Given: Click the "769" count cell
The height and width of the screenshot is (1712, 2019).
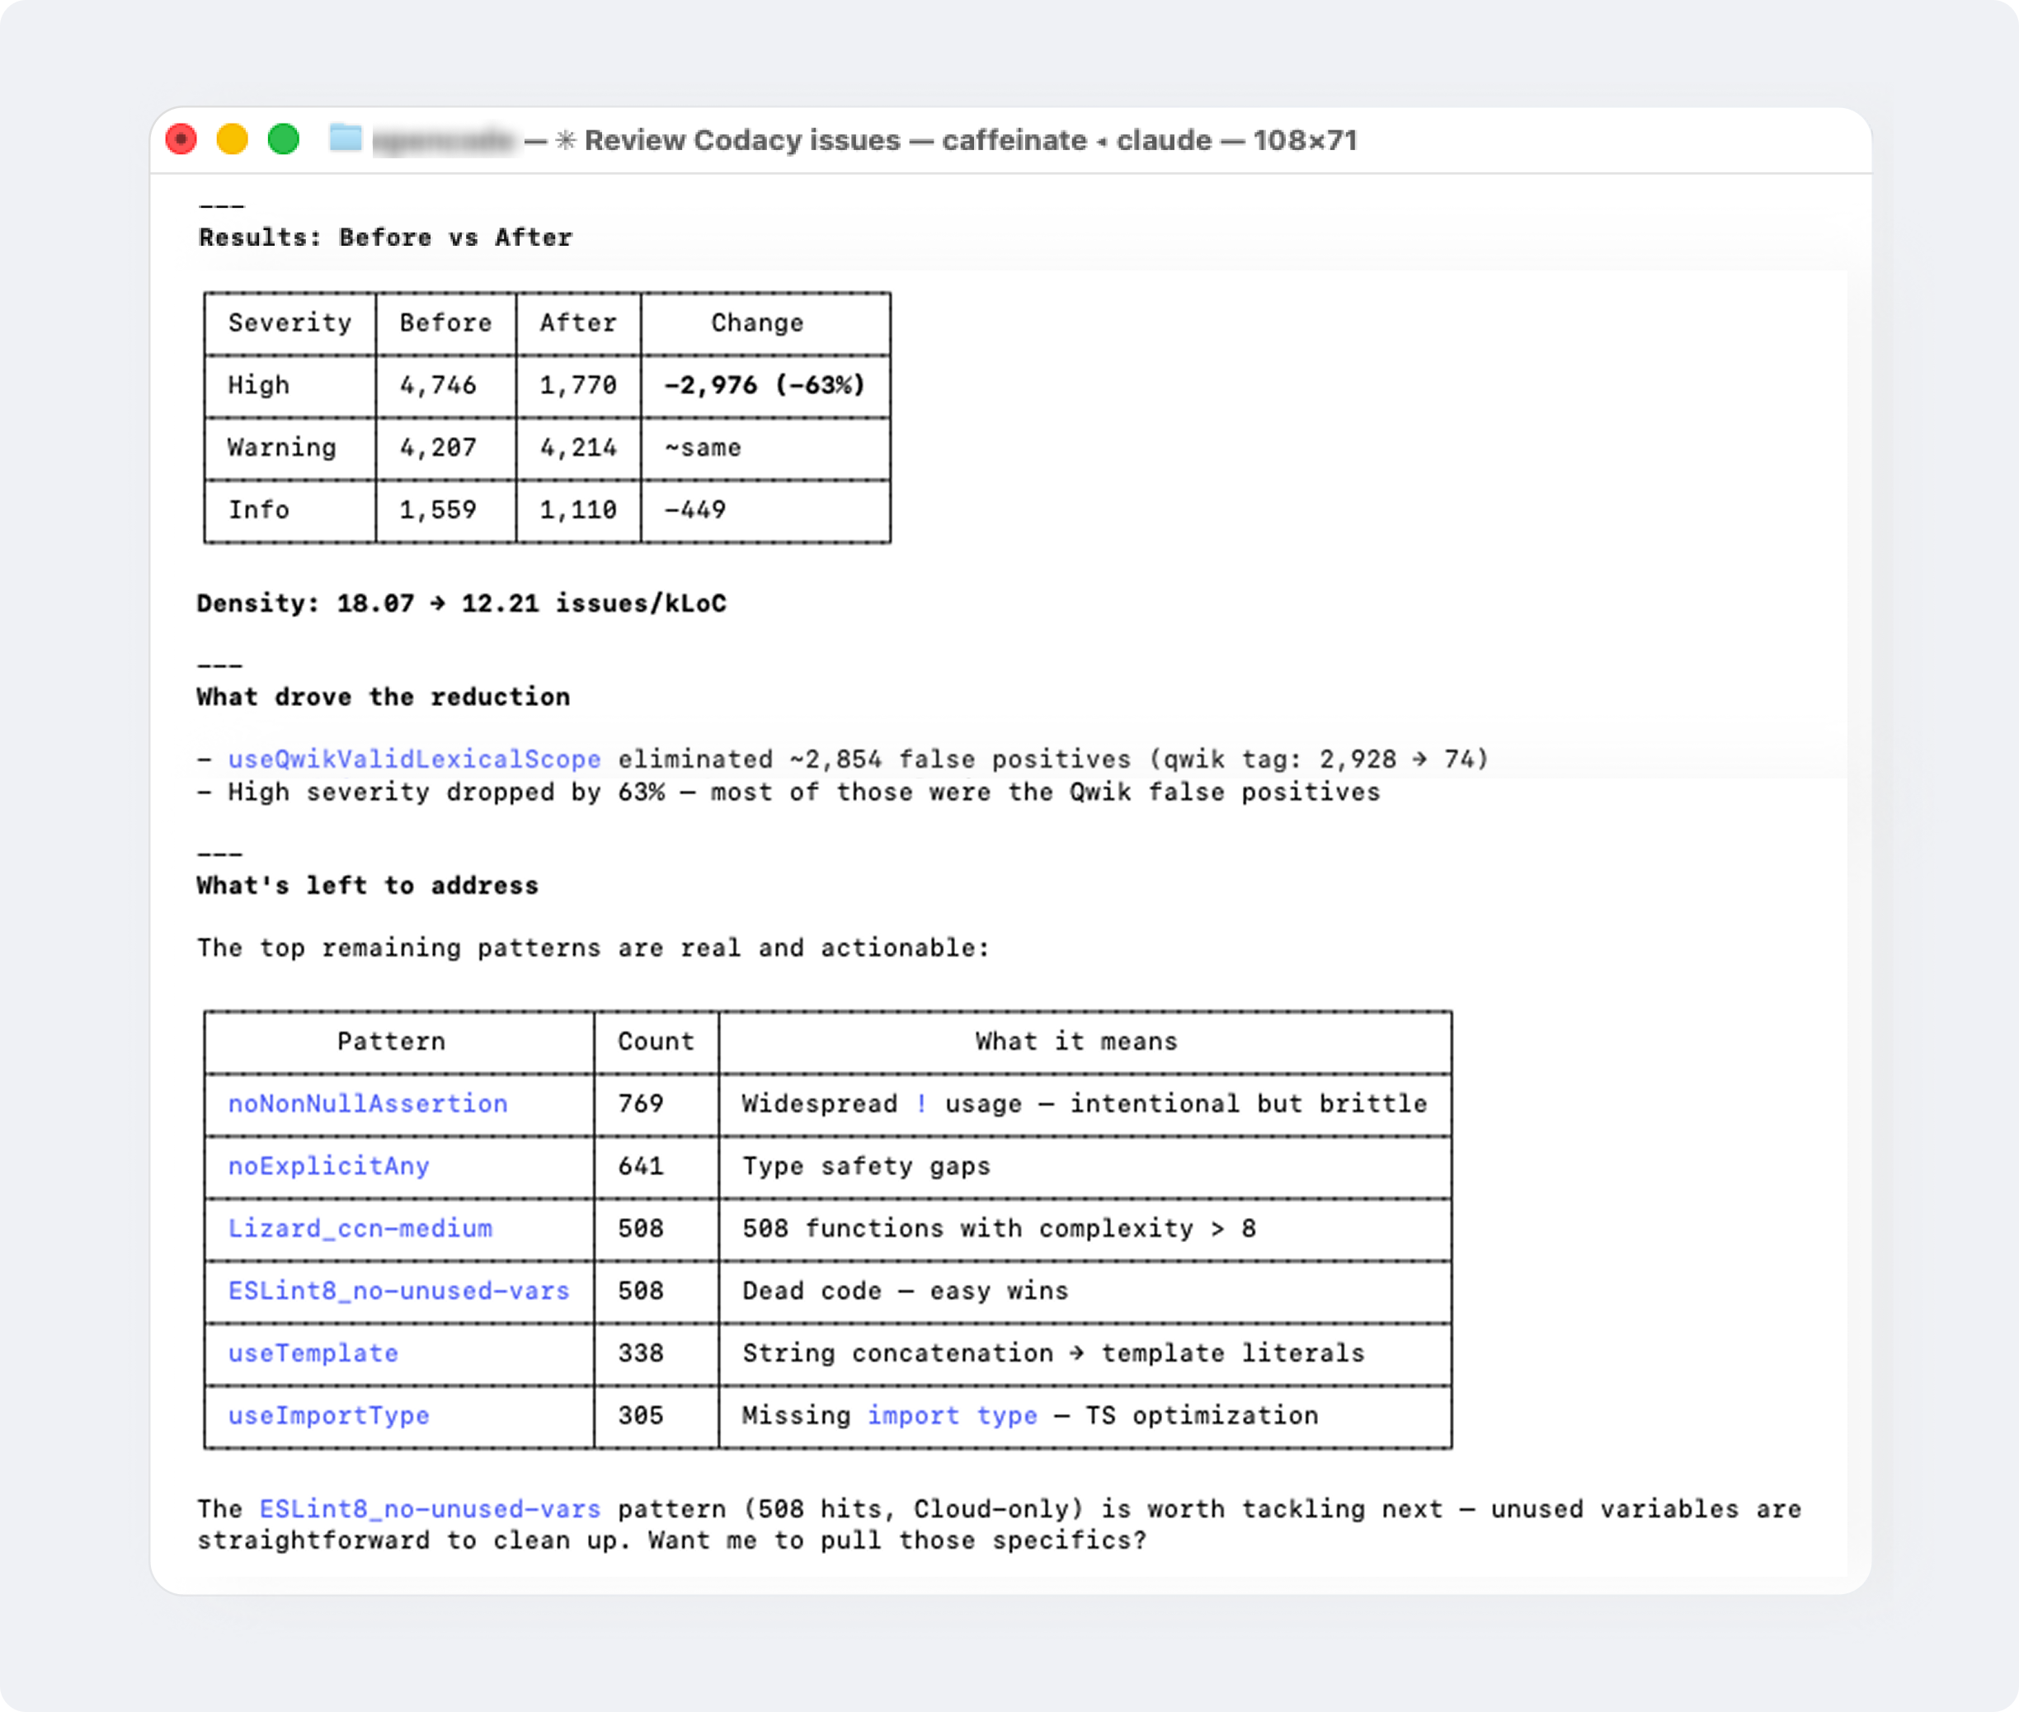Looking at the screenshot, I should click(x=642, y=1103).
